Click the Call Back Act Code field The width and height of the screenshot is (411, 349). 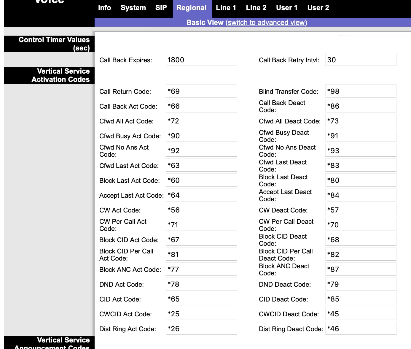201,106
